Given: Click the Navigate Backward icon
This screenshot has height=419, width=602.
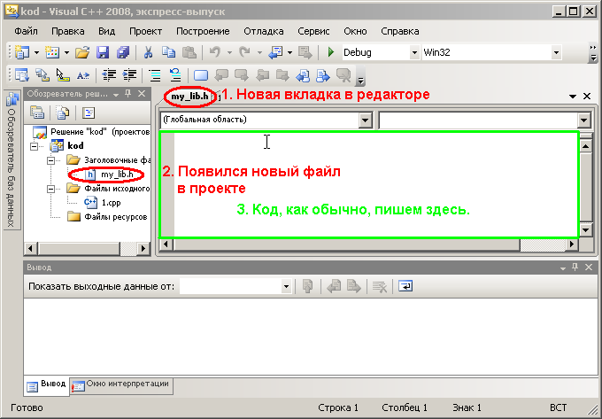Looking at the screenshot, I should [275, 52].
